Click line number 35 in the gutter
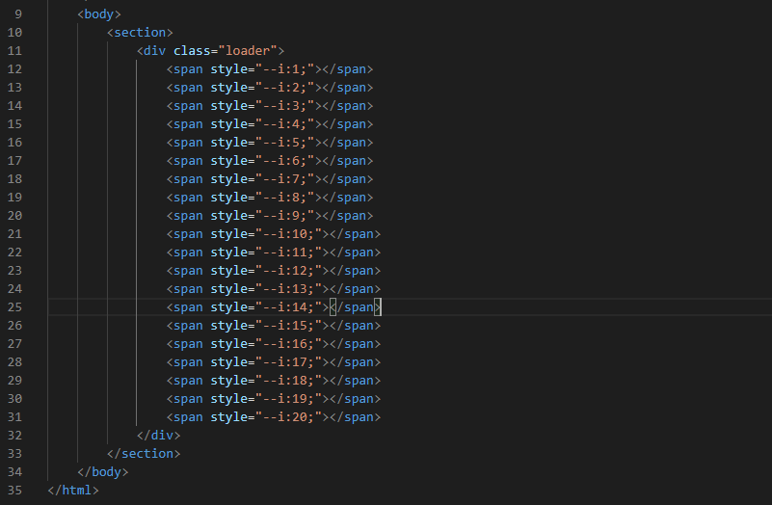 (14, 491)
